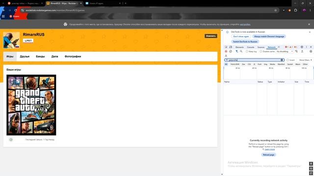The width and height of the screenshot is (314, 176).
Task: Open DevTools settings gear in tab bar
Action: coord(302,47)
